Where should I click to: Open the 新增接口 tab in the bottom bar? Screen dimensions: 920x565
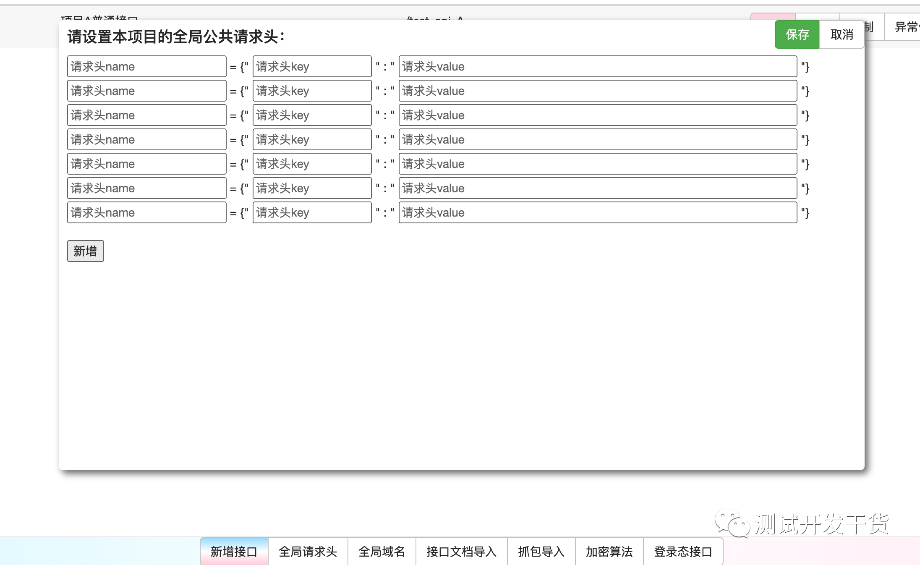(234, 552)
